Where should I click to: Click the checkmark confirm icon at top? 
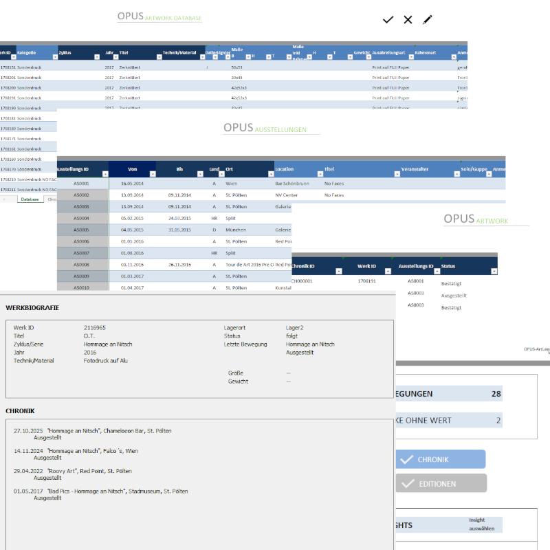pos(388,20)
